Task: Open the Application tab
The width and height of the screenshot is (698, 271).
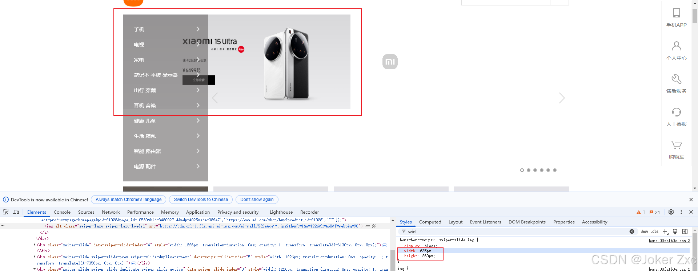Action: [198, 212]
